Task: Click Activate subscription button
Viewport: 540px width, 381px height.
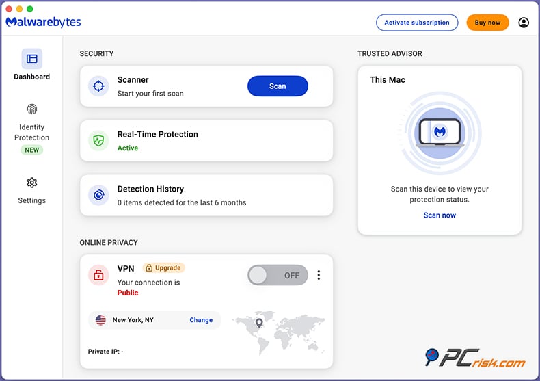Action: [417, 23]
